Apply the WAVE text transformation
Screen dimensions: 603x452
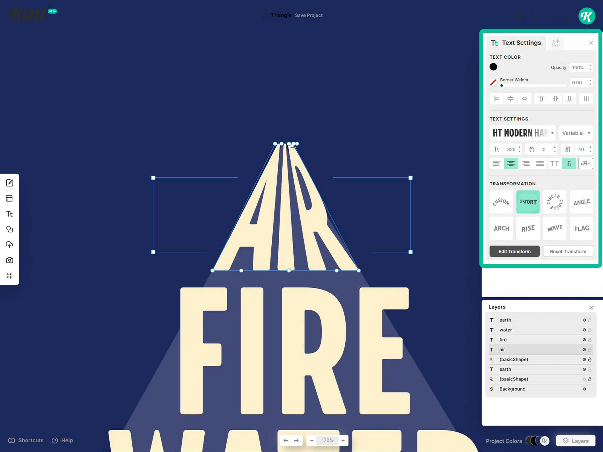pyautogui.click(x=554, y=228)
